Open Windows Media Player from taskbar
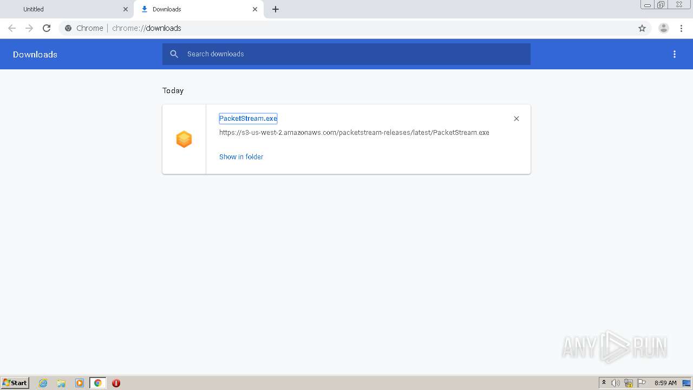693x390 pixels. click(80, 383)
